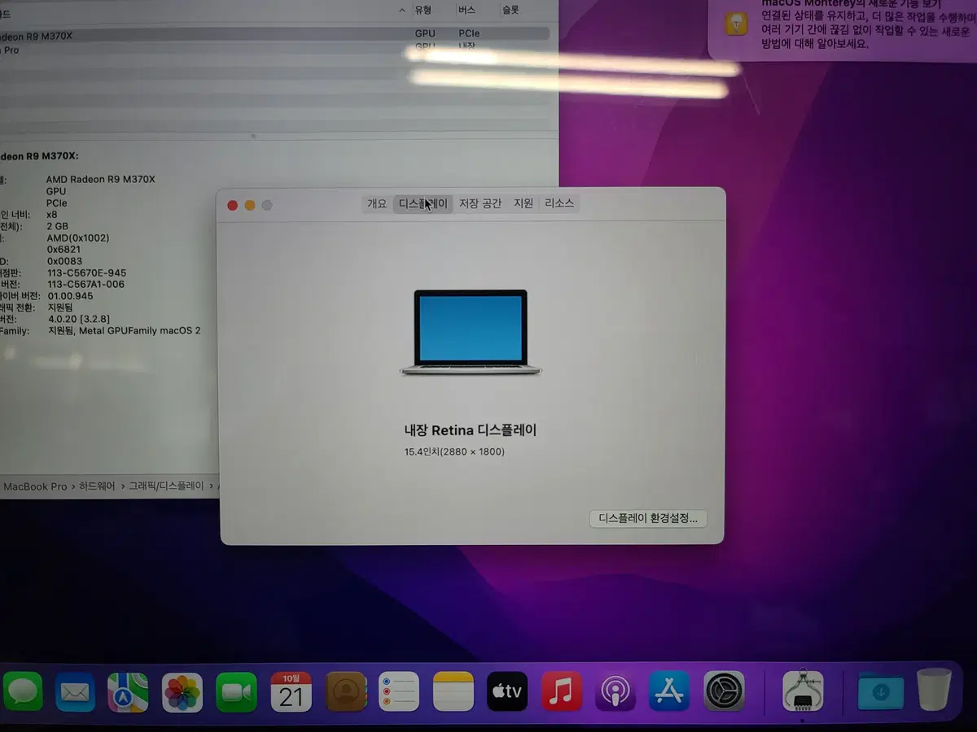Open the Music app in Dock
The image size is (977, 732).
pos(561,692)
